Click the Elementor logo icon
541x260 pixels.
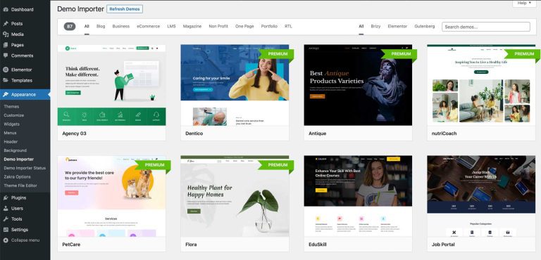coord(6,70)
